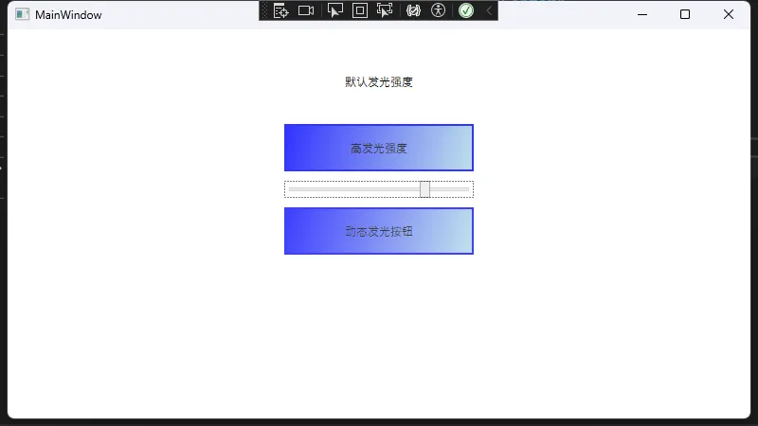This screenshot has height=426, width=758.
Task: Click the 动态发光按钮 gradient button
Action: pos(379,231)
